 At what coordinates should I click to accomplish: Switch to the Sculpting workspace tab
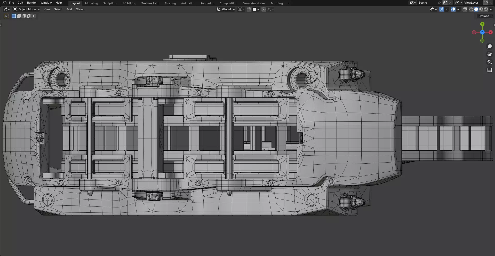click(110, 3)
